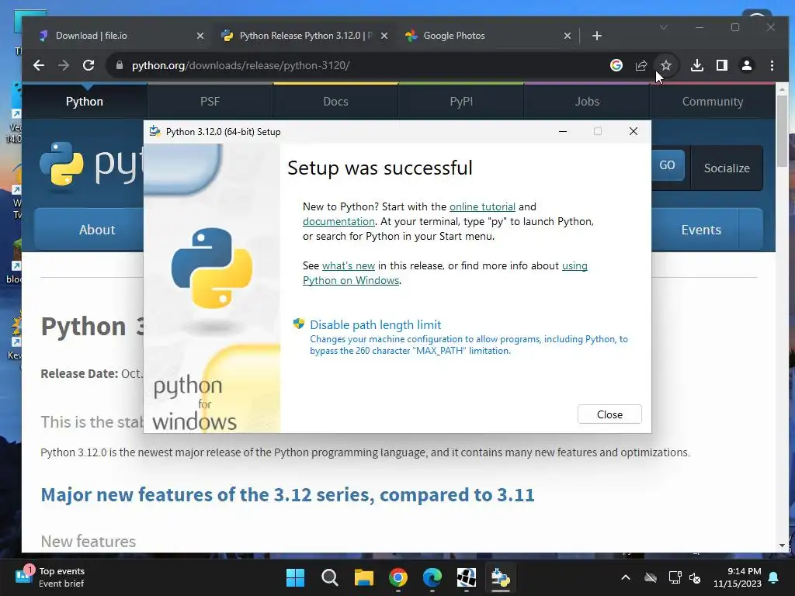Open Chrome downloads icon
The image size is (795, 596).
(697, 65)
